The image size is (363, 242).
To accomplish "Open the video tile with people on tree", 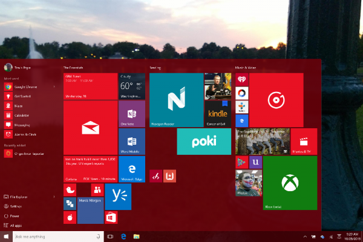I will pyautogui.click(x=263, y=141).
